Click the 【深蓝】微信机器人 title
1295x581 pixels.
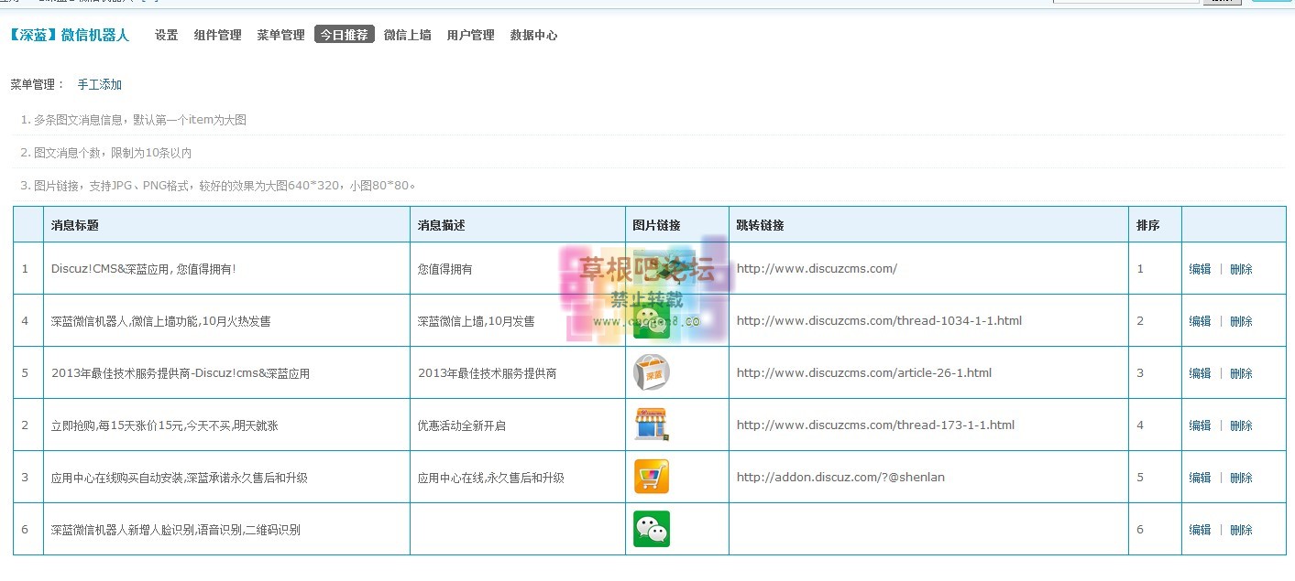[70, 35]
